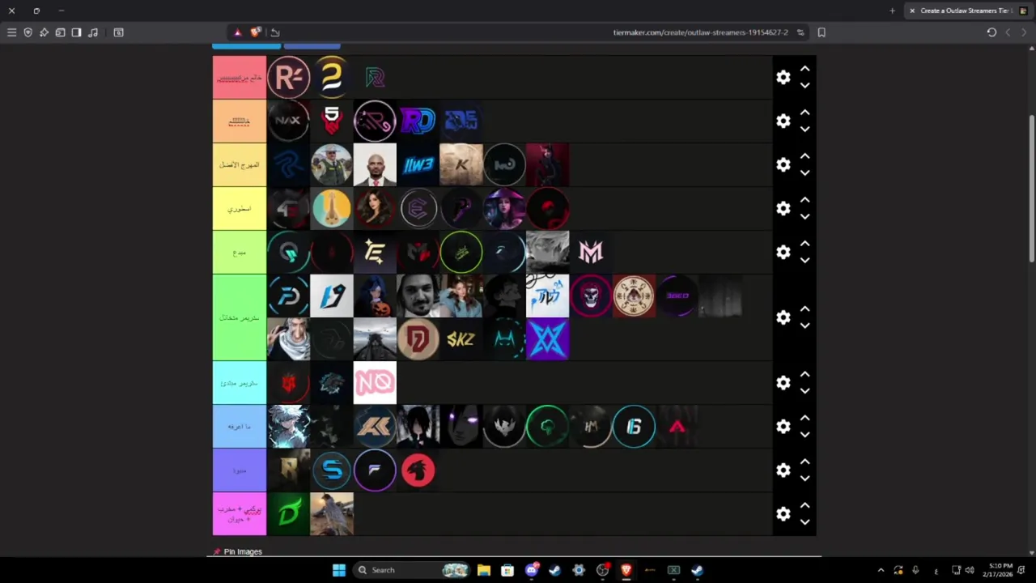Open the browser hamburger menu

coord(11,32)
